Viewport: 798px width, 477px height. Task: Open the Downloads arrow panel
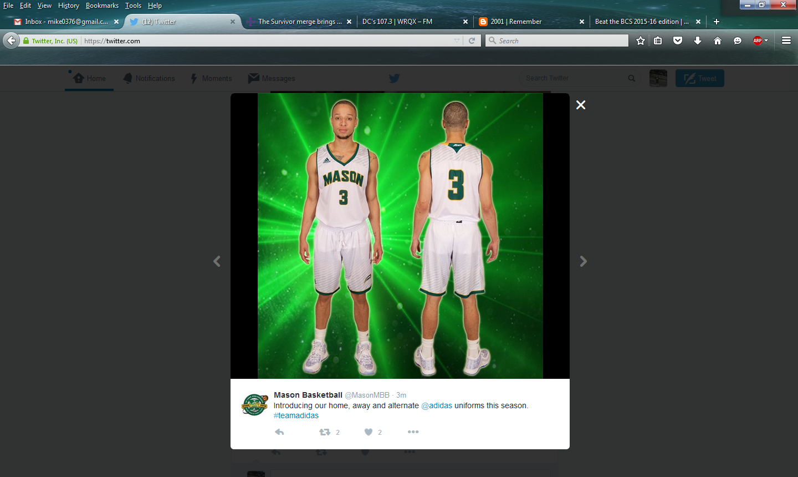[698, 40]
